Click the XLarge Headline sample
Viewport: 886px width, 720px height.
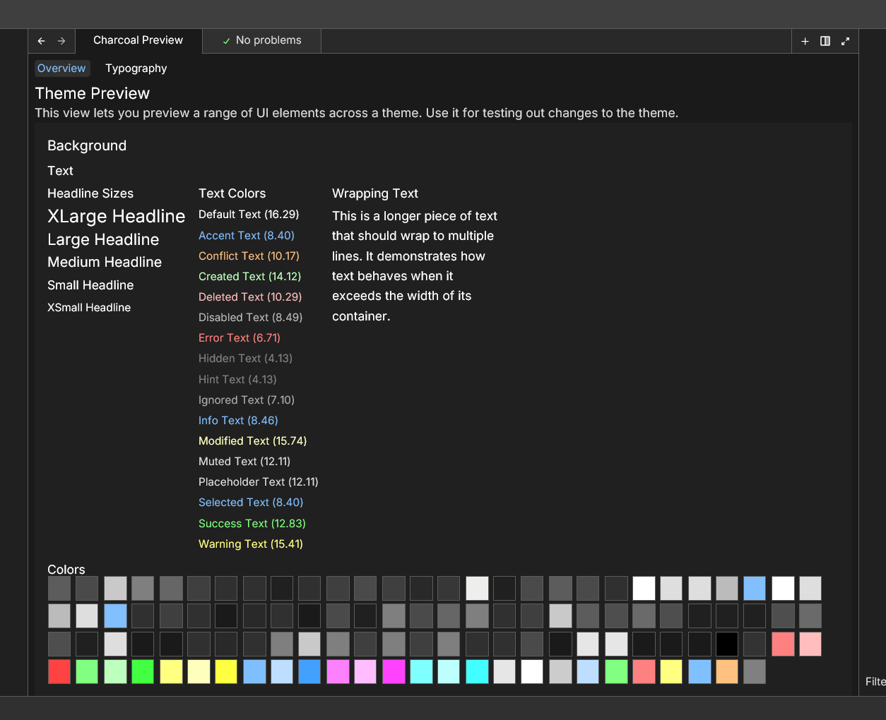pos(117,216)
